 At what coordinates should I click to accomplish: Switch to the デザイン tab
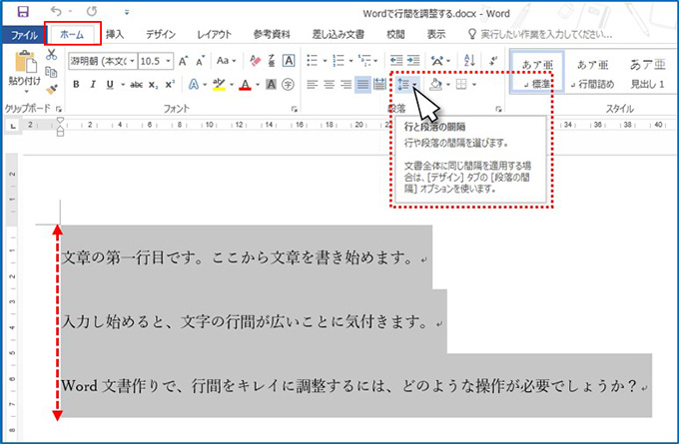click(x=160, y=35)
